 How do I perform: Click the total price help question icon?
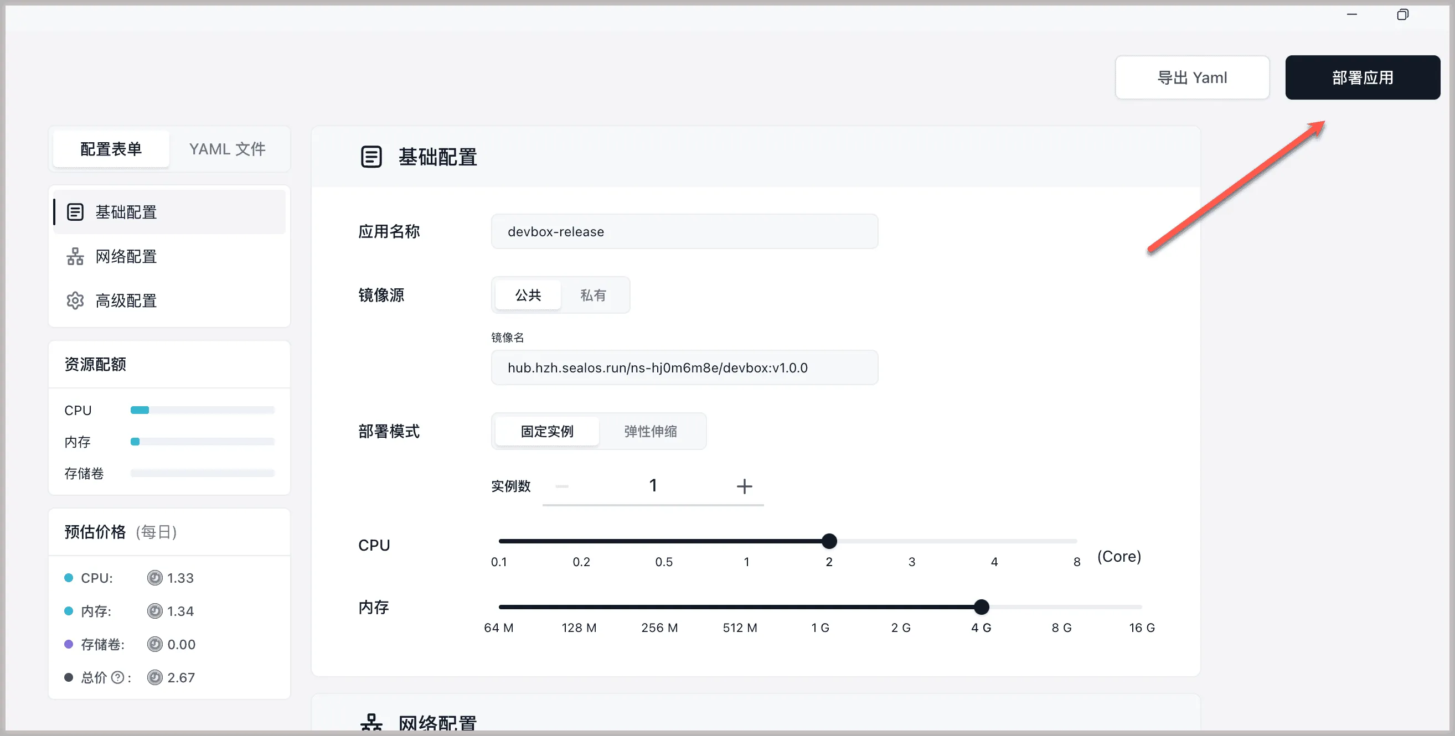(117, 677)
